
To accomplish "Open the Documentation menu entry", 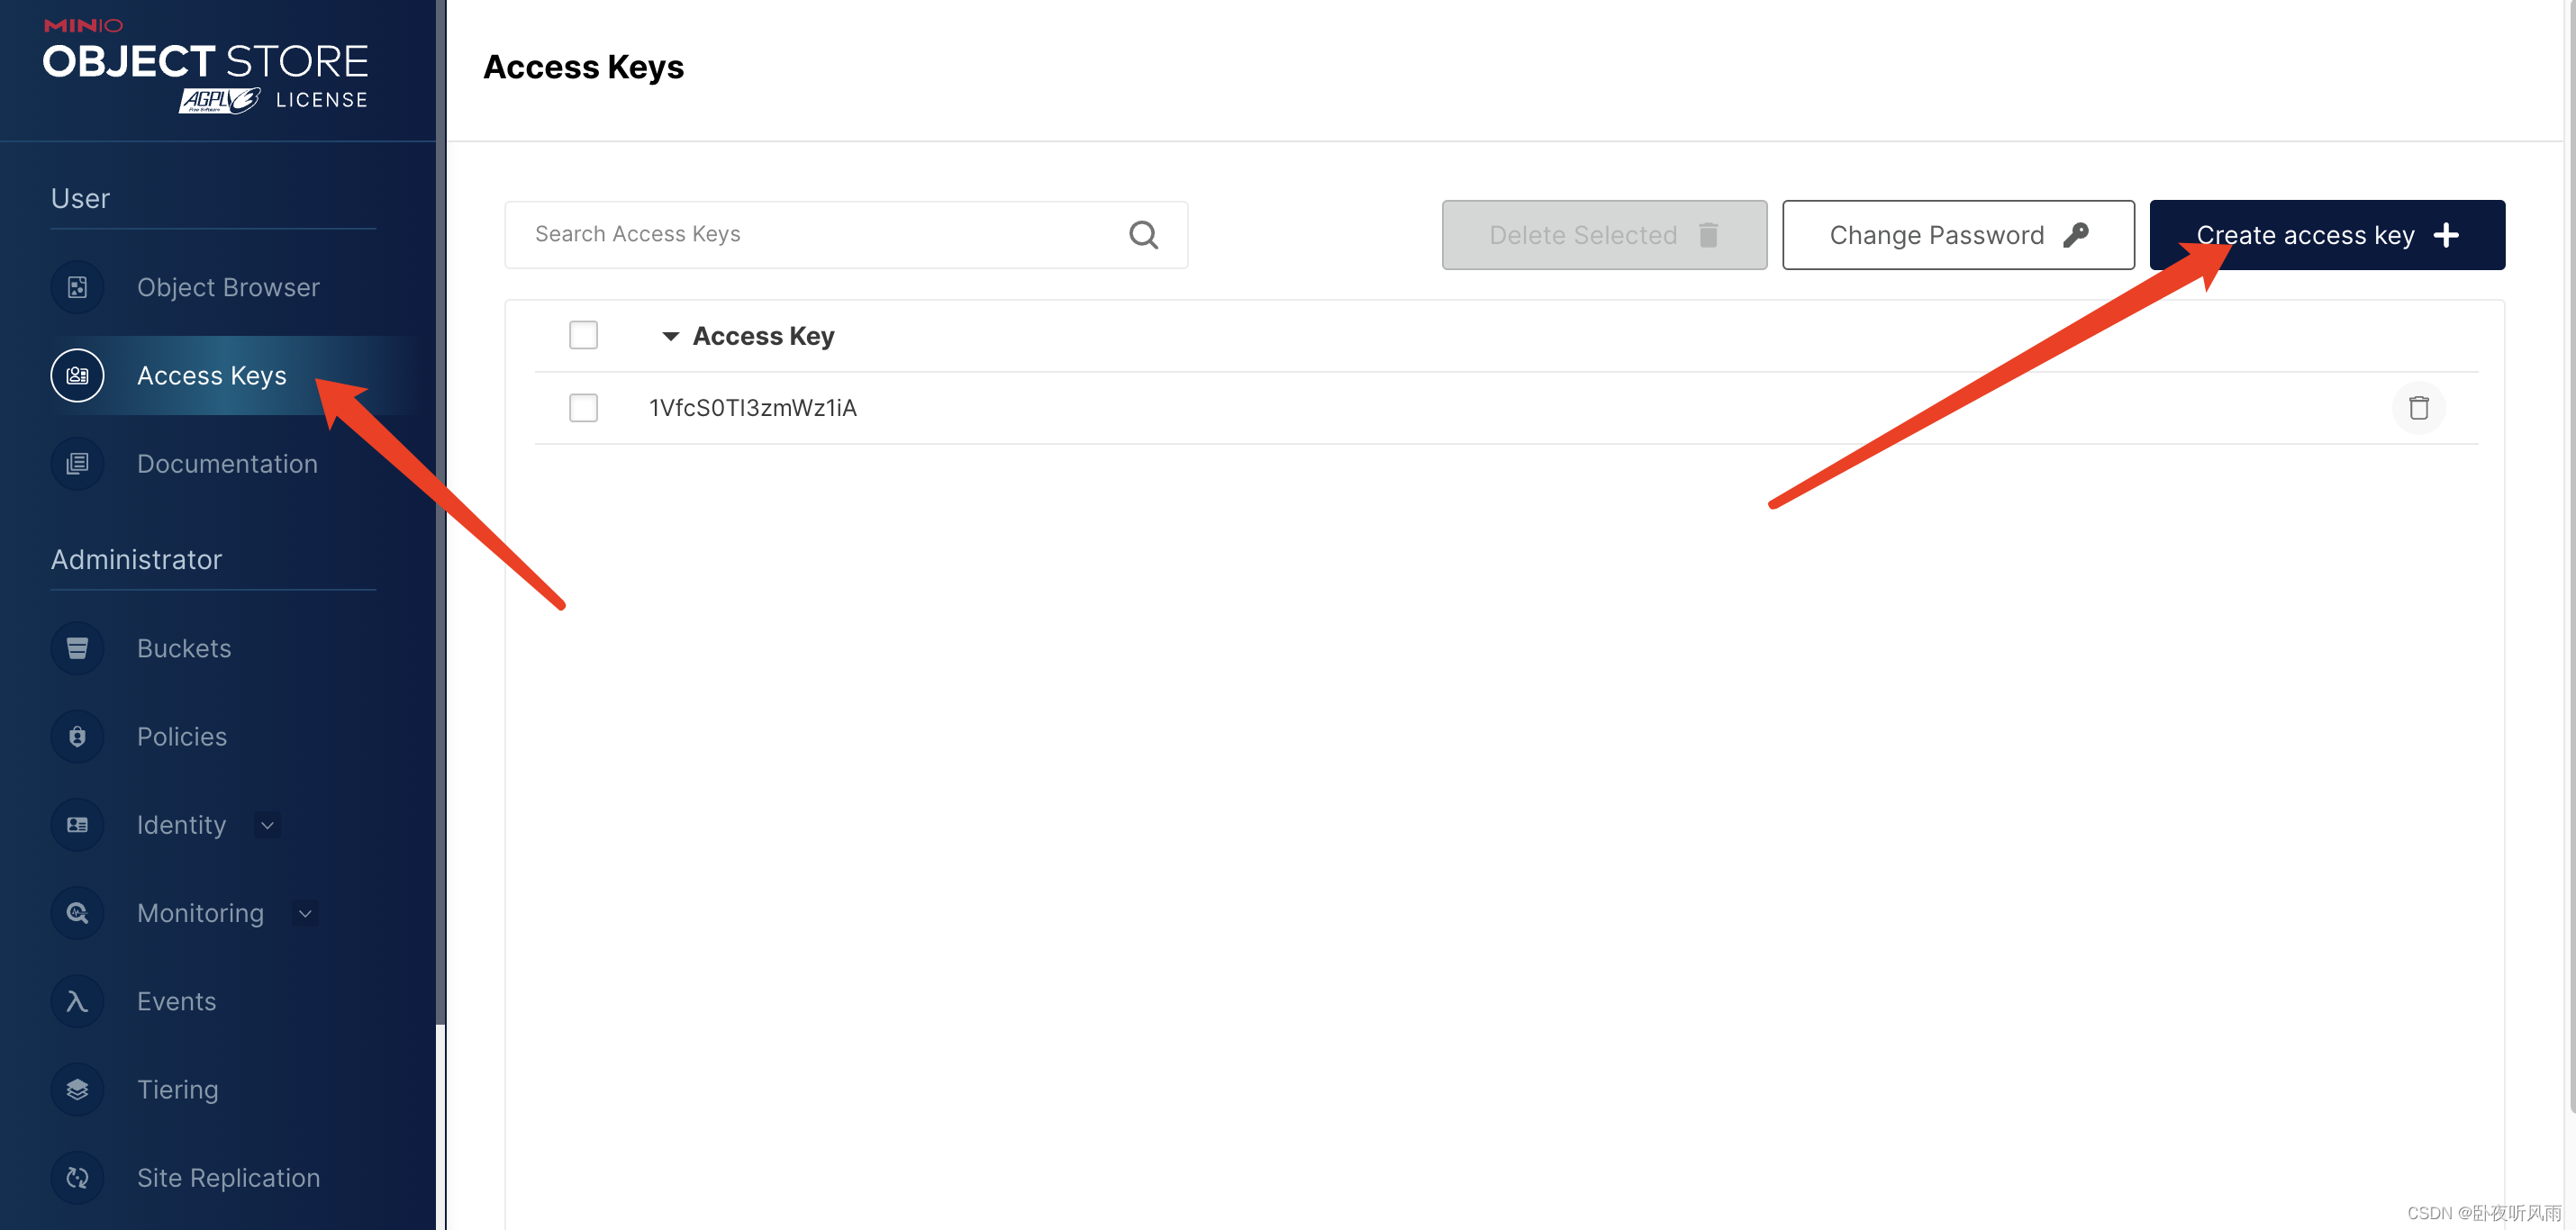I will coord(227,463).
